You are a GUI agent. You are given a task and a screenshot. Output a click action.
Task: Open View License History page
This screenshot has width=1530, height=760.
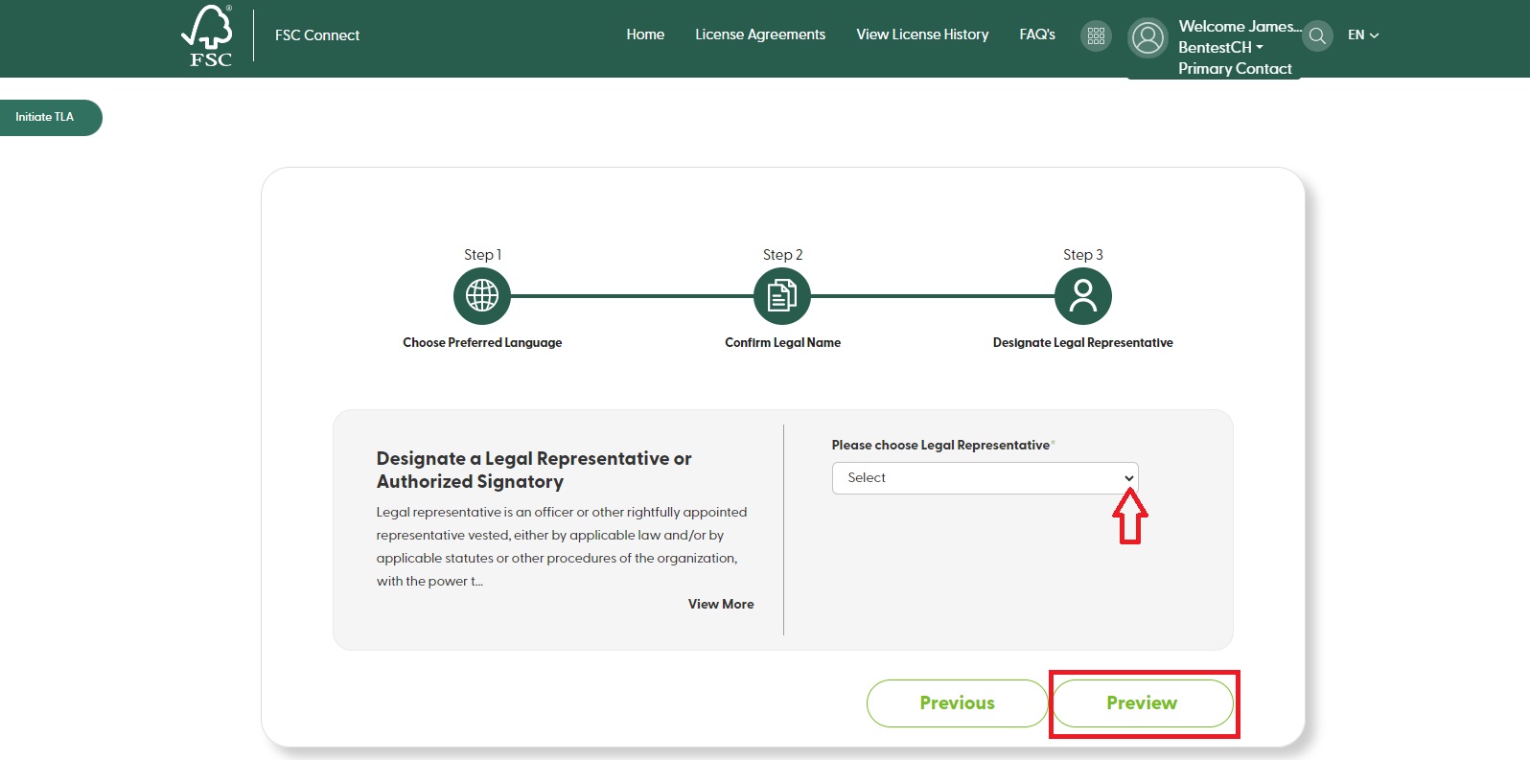click(921, 35)
